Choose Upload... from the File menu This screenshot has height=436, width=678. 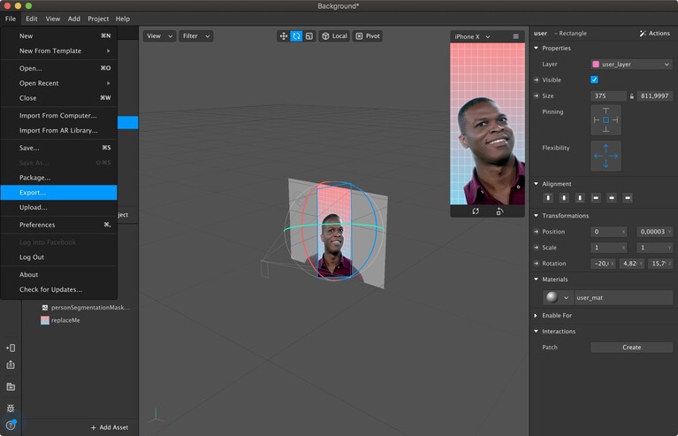[x=59, y=207]
